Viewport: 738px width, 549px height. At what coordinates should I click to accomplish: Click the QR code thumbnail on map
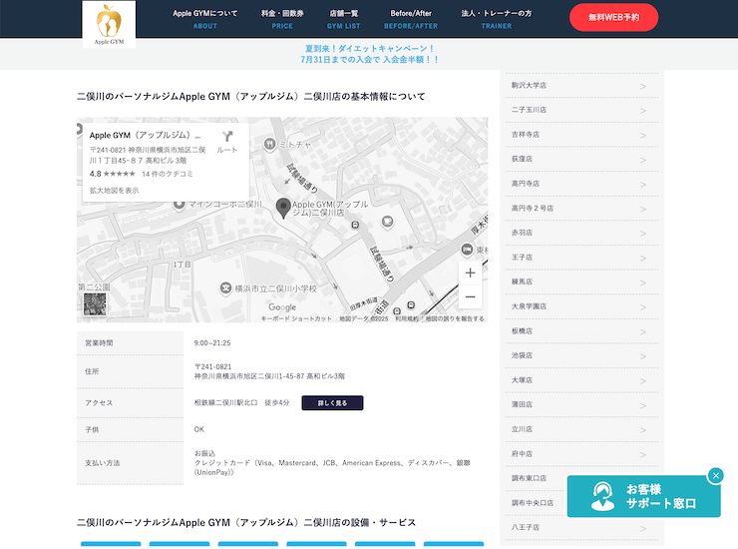coord(95,304)
